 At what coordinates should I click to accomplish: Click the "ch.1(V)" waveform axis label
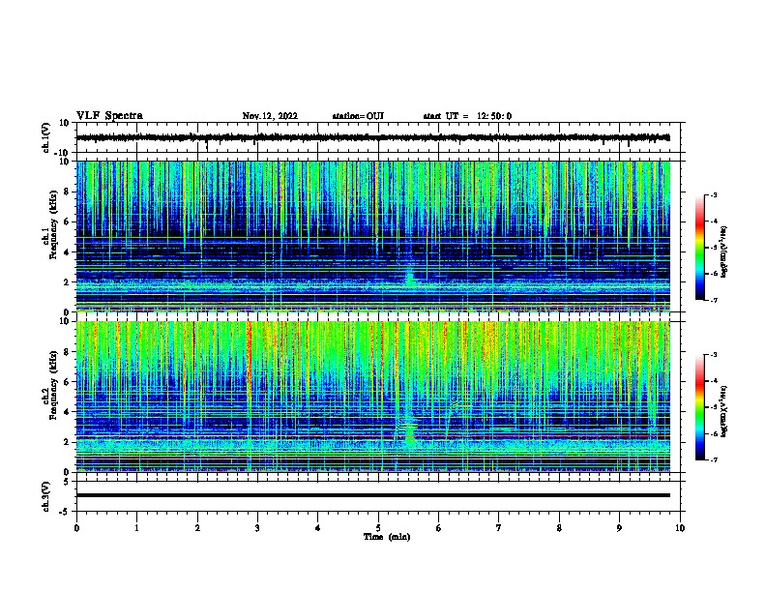pyautogui.click(x=46, y=137)
